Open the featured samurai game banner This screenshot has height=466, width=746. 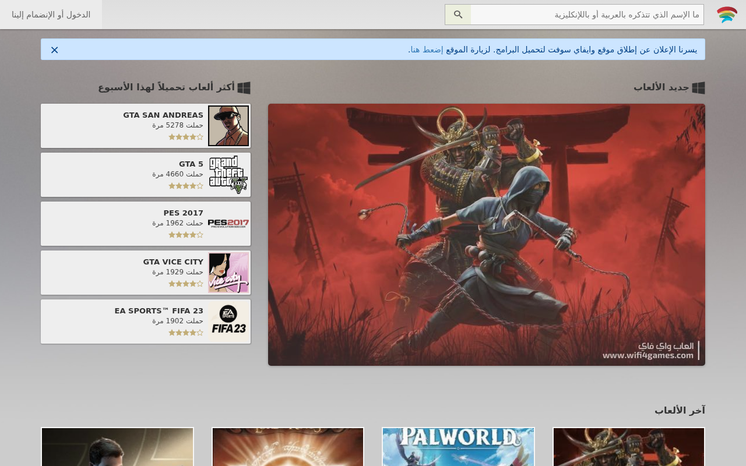487,235
